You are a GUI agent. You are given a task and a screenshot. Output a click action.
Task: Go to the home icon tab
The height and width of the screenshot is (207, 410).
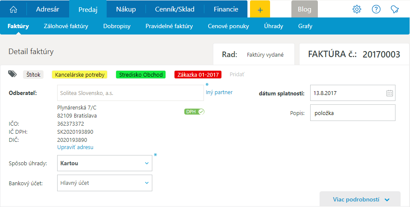pos(14,9)
